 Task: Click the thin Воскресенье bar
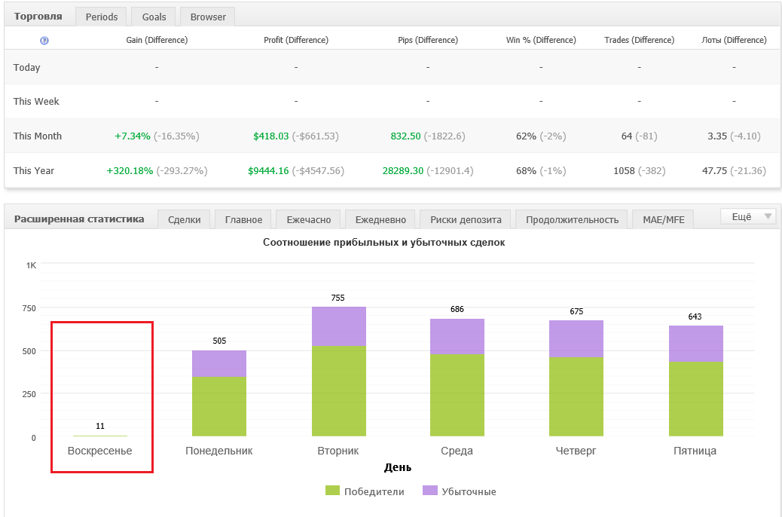point(100,436)
